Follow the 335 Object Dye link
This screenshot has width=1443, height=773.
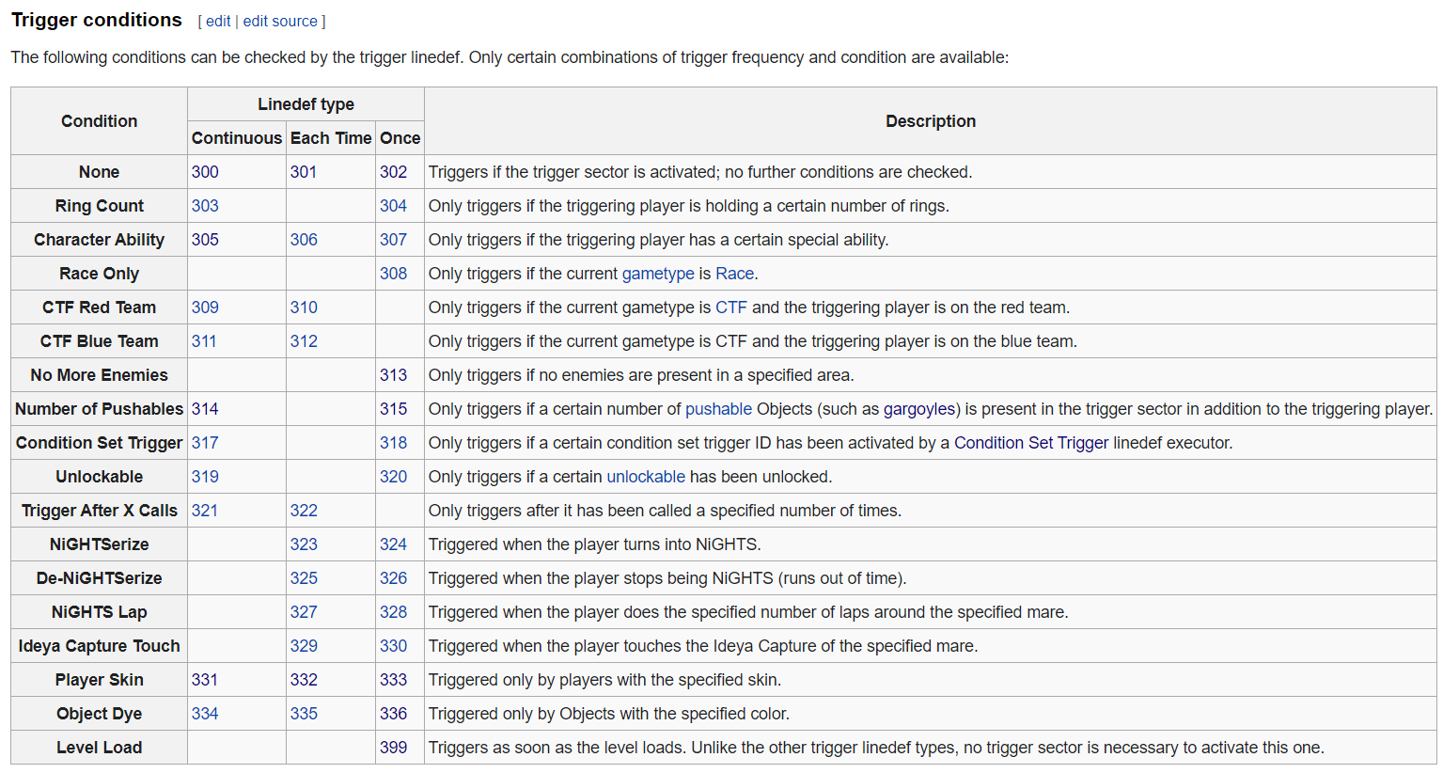(304, 714)
